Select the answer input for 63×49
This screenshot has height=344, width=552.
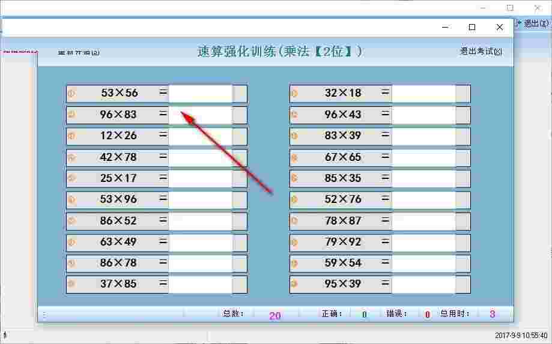200,243
